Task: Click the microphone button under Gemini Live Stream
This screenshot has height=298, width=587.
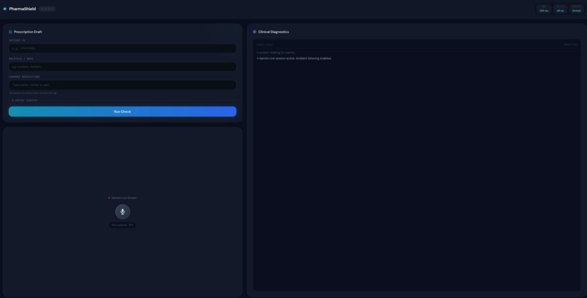Action: coord(122,212)
